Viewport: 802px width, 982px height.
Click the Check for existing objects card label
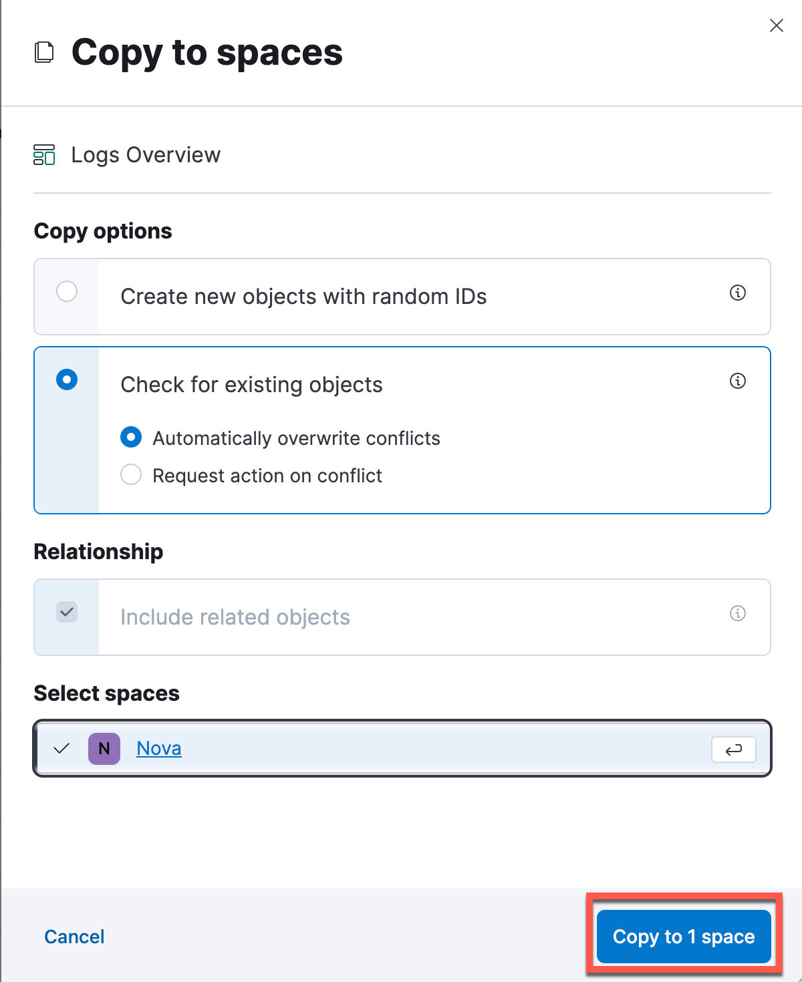point(252,385)
